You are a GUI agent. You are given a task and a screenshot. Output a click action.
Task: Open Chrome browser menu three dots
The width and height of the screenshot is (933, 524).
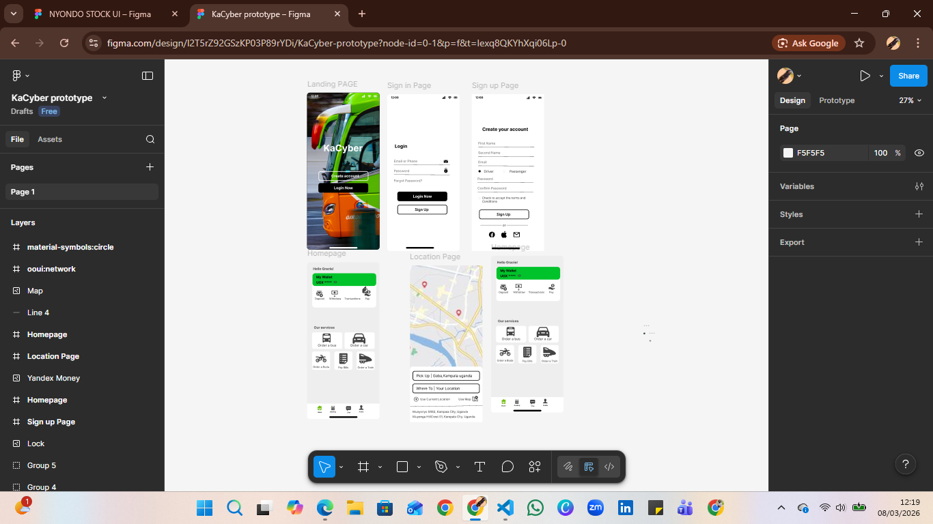click(917, 43)
